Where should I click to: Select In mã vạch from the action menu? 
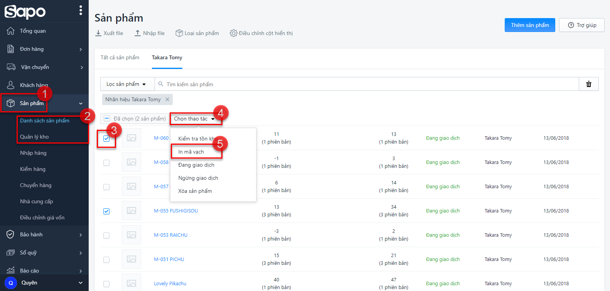pos(191,152)
